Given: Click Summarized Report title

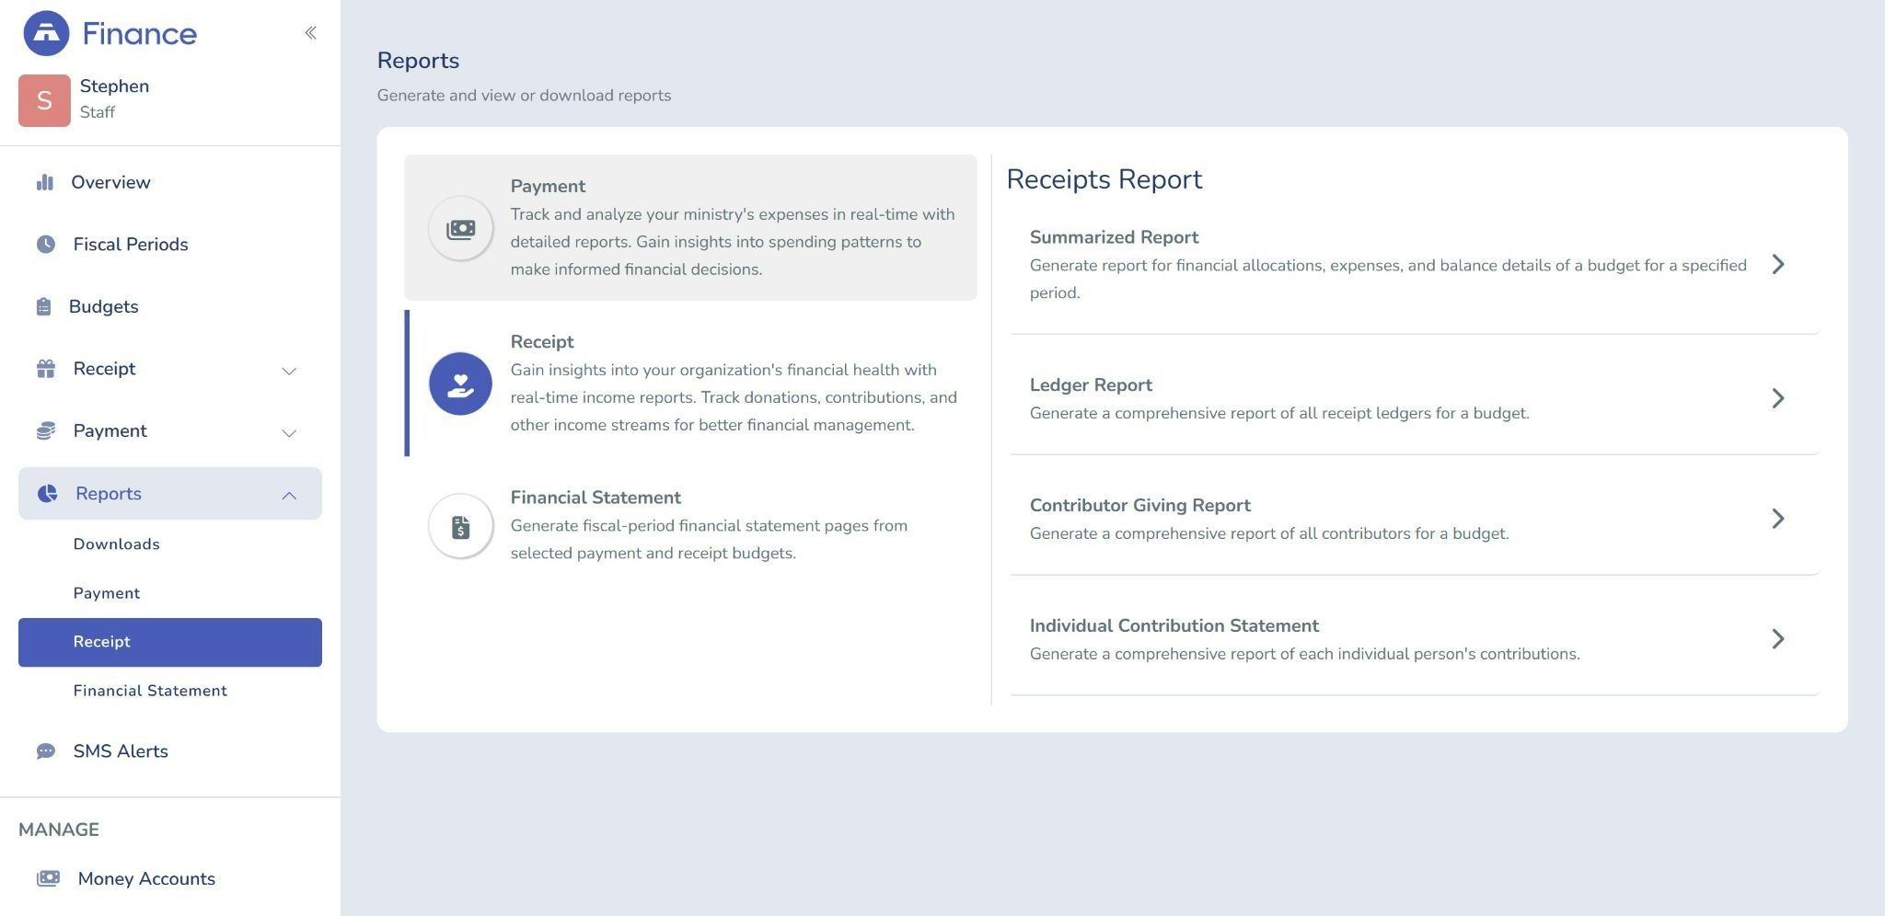Looking at the screenshot, I should pos(1114,237).
